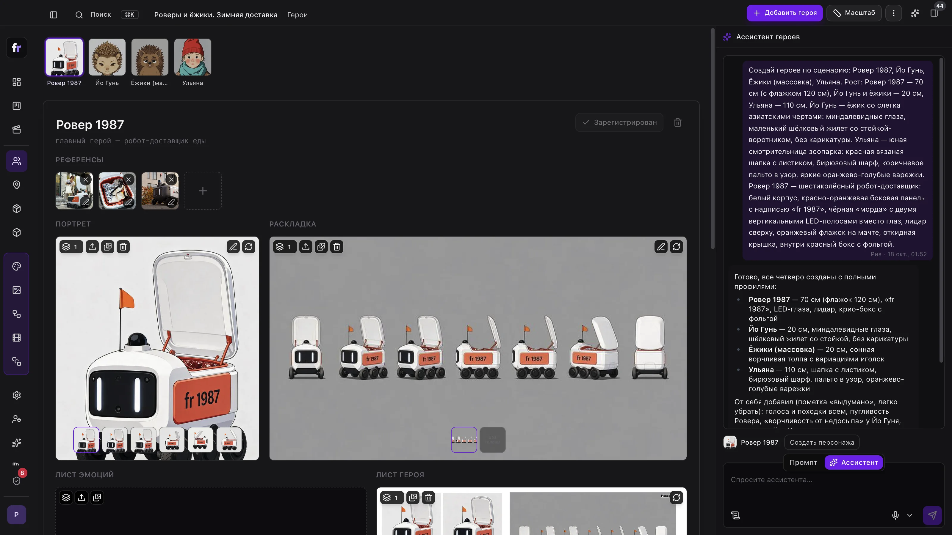Select the Йо Гунь hero tab
The width and height of the screenshot is (952, 535).
point(107,62)
